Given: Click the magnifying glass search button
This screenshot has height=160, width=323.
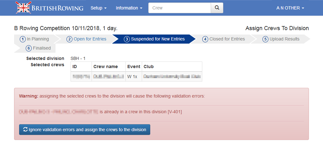Looking at the screenshot, I should pyautogui.click(x=217, y=8).
